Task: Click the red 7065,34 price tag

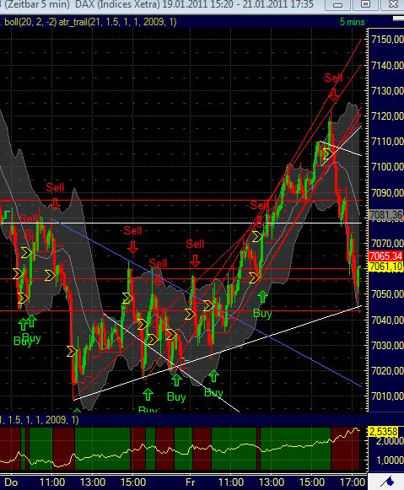Action: click(x=386, y=256)
